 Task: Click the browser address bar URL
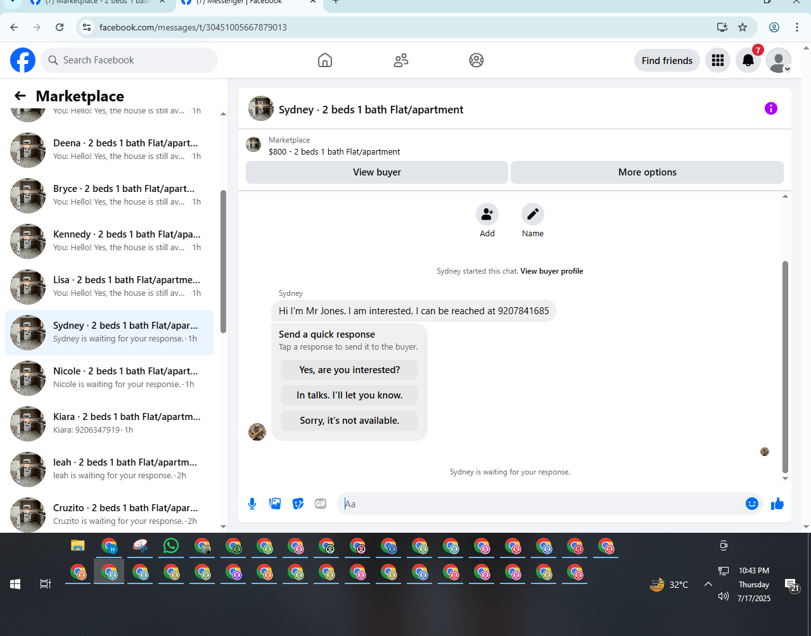(193, 27)
